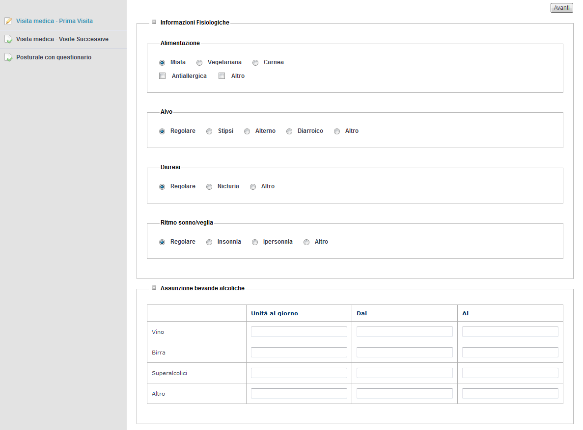Click the Diuresi group title
Viewport: 583px width, 430px height.
170,167
